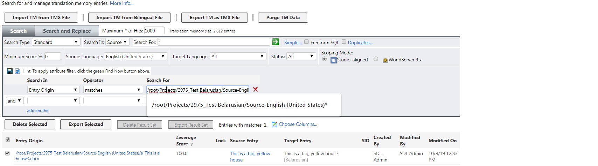This screenshot has height=166, width=598.
Task: Open the Search Type dropdown
Action: click(56, 42)
